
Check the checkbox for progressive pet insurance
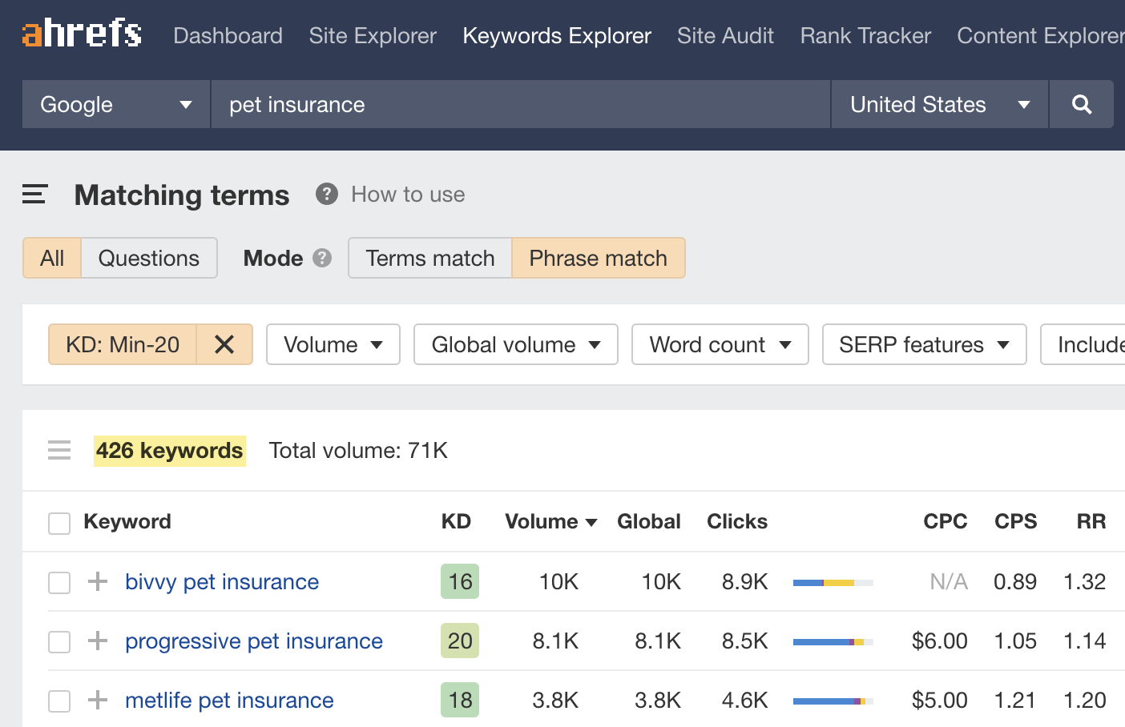pos(58,641)
